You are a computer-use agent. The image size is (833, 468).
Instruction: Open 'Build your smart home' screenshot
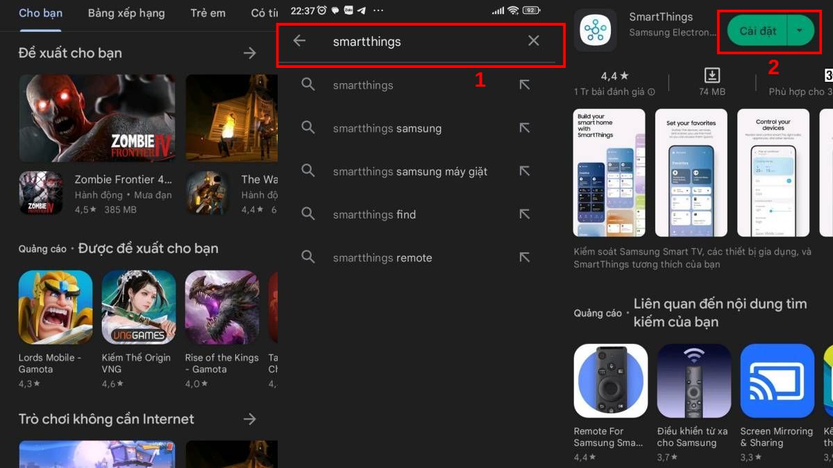click(609, 173)
